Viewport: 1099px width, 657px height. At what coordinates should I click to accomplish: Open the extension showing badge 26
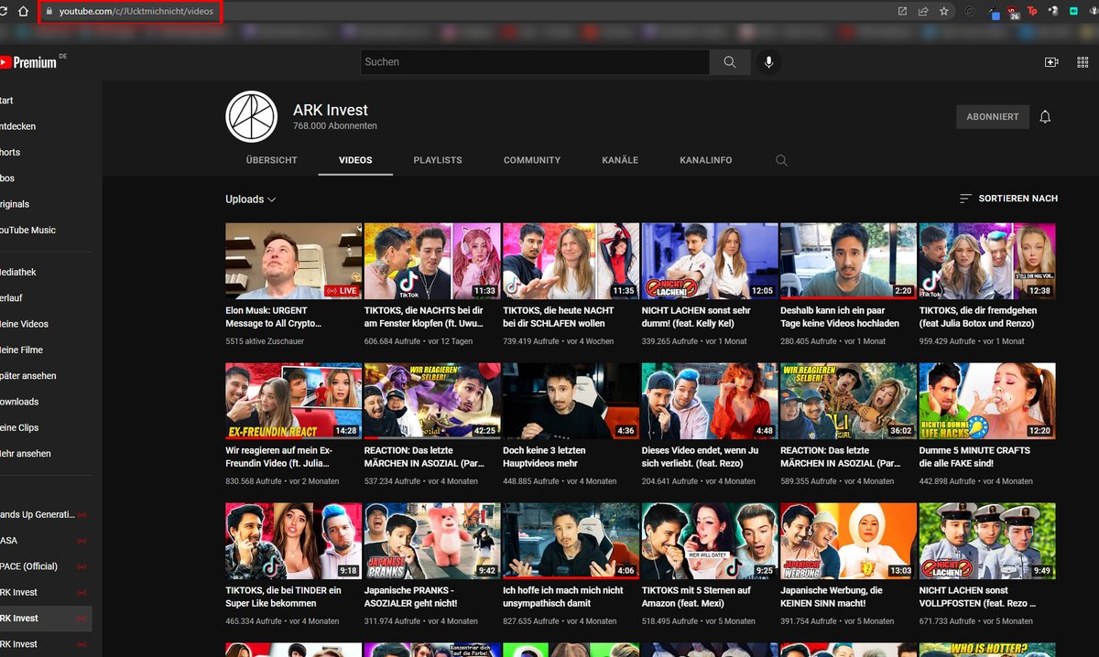(x=1012, y=12)
